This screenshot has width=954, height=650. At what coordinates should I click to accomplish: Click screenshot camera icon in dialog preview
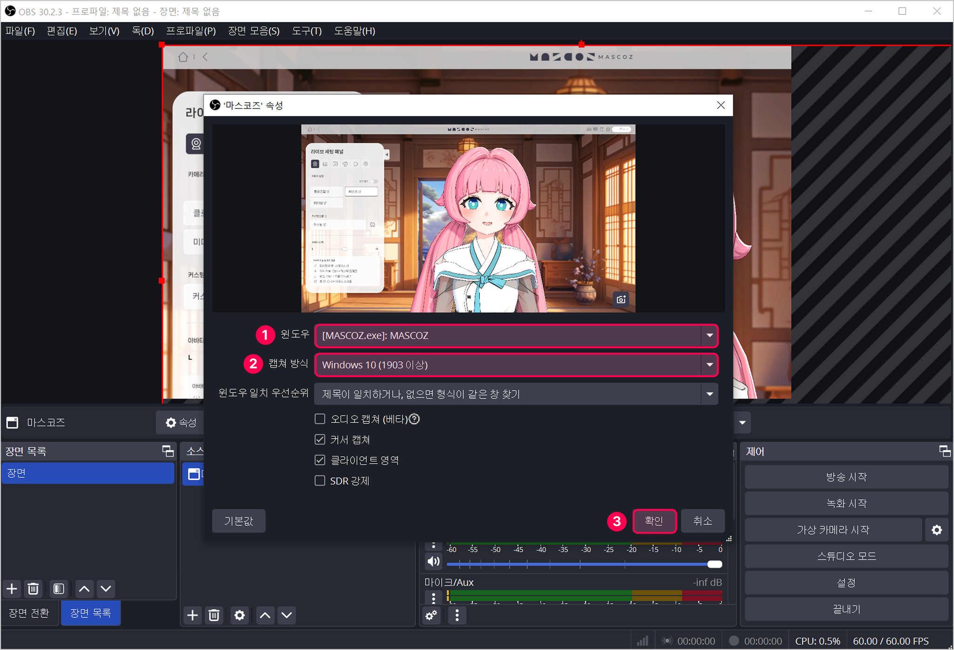(621, 299)
